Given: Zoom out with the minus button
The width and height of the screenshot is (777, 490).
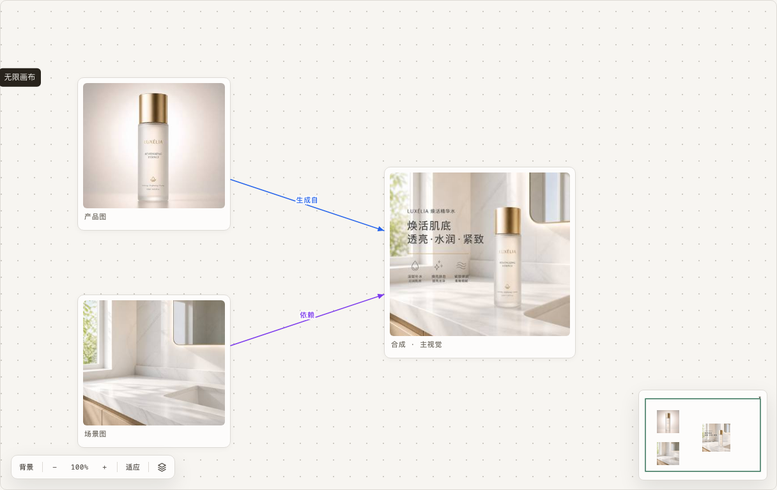Looking at the screenshot, I should (x=54, y=467).
